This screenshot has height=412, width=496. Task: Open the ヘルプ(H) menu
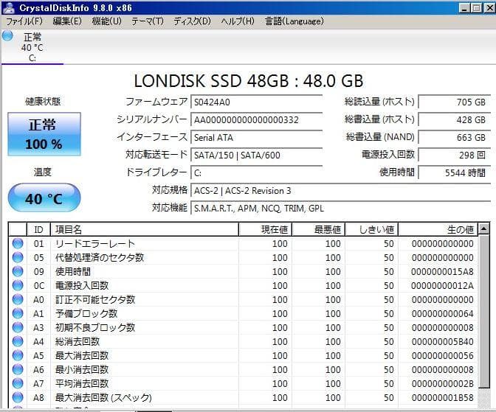pyautogui.click(x=238, y=21)
